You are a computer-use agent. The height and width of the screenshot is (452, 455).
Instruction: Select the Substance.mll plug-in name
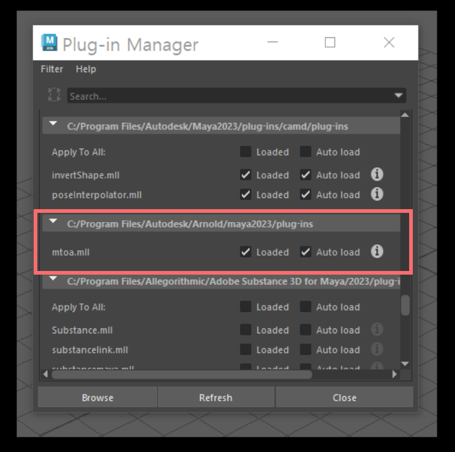[82, 330]
